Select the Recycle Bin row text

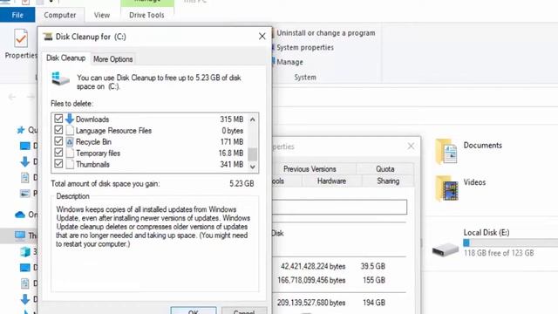point(93,141)
